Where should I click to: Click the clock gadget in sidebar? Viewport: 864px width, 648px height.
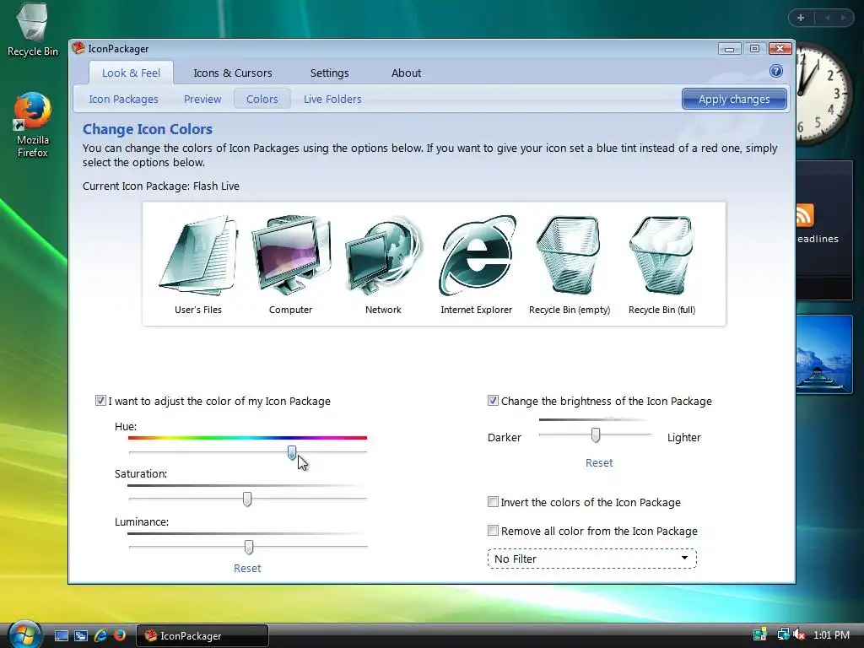823,94
